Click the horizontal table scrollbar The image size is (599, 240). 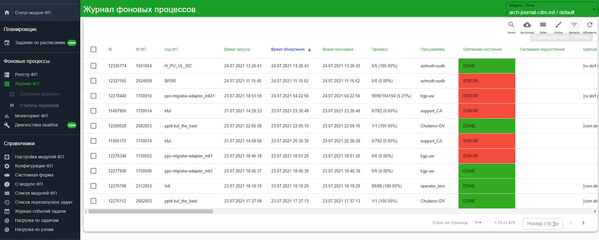(151, 212)
